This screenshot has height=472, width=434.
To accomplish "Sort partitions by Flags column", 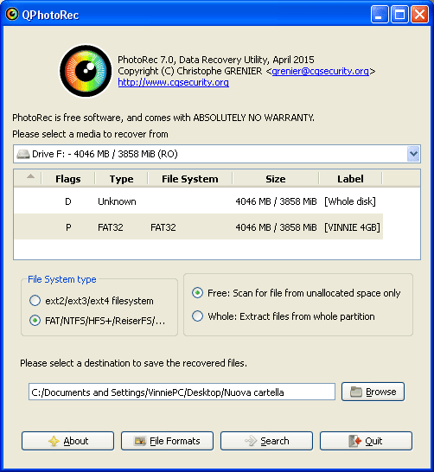I will click(x=68, y=179).
